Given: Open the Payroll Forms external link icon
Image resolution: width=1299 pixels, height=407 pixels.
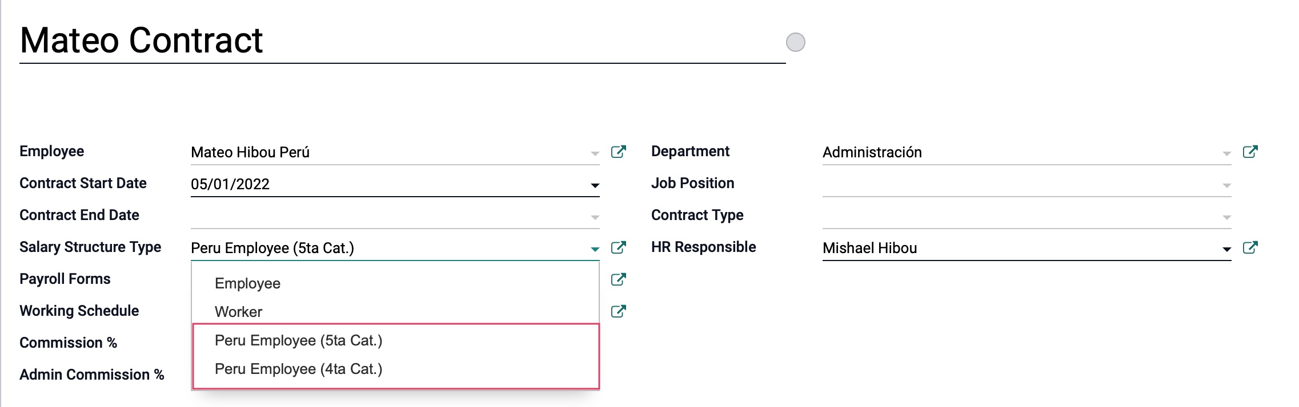Looking at the screenshot, I should click(619, 279).
